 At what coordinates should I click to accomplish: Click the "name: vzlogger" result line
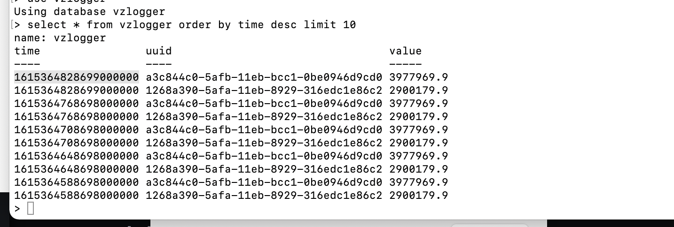60,38
